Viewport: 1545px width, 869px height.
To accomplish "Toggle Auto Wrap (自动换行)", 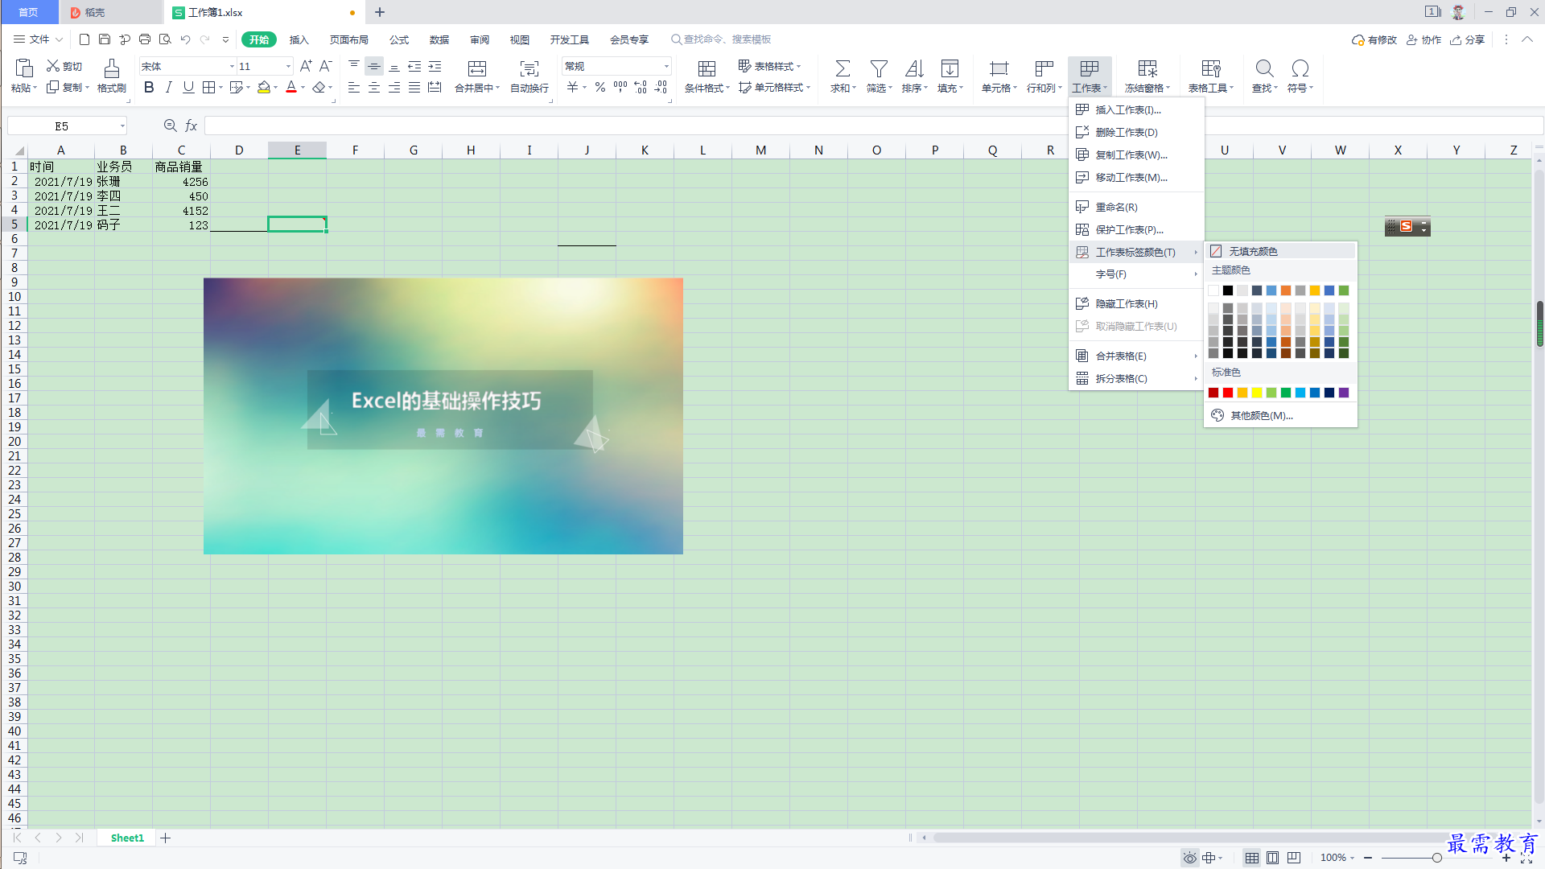I will 529,68.
